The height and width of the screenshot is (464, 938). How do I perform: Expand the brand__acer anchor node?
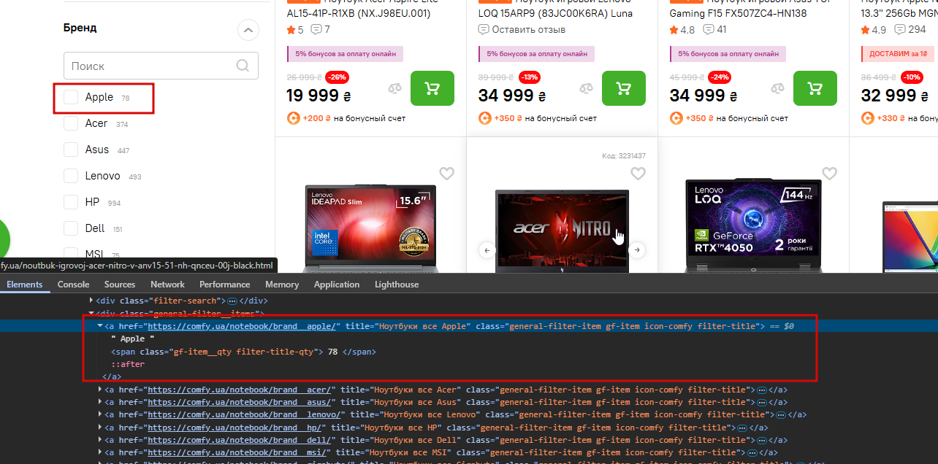100,390
